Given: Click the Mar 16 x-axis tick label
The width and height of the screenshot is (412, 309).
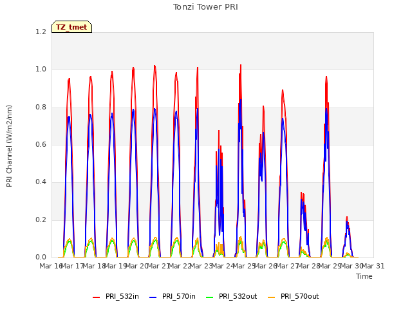Looking at the screenshot, I should pos(51,266).
